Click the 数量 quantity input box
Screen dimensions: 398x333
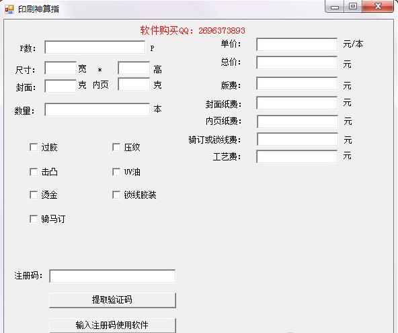(97, 109)
